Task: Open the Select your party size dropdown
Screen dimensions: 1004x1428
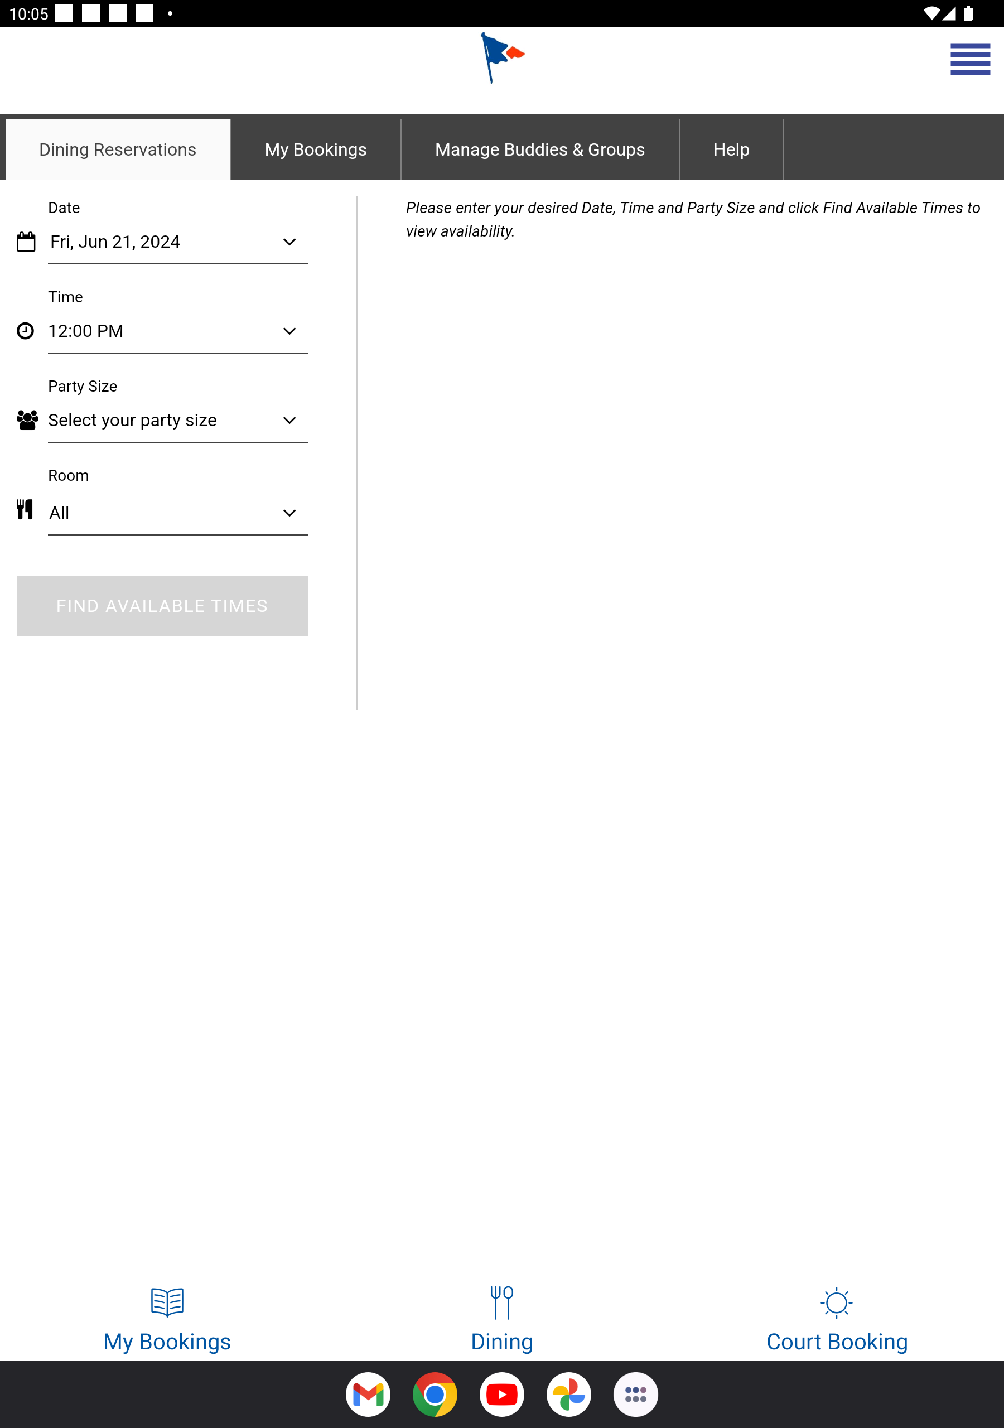Action: tap(178, 421)
